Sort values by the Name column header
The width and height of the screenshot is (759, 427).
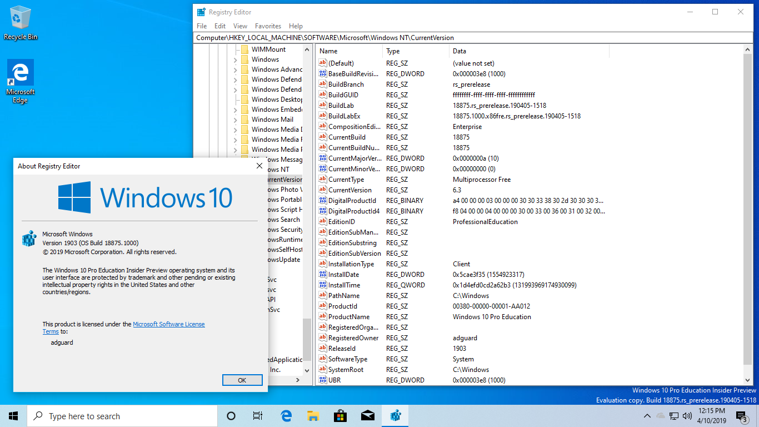[x=349, y=51]
